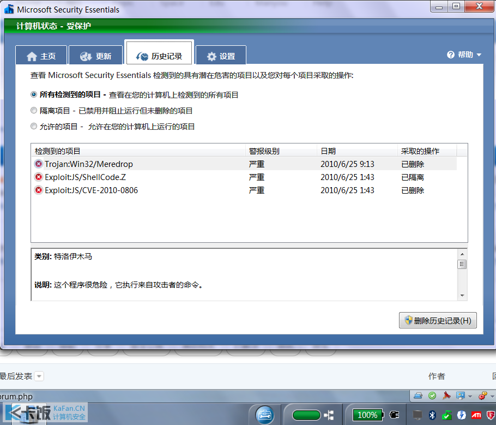Click the blue printer icon in browser status bar

[418, 396]
